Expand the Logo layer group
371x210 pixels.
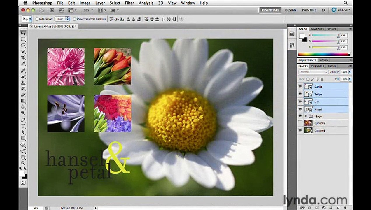pyautogui.click(x=306, y=116)
